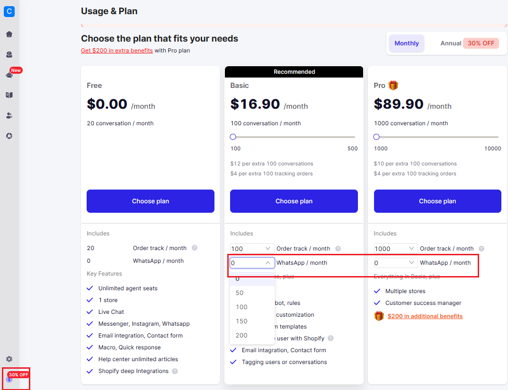Screen dimensions: 508x390
Task: Open the help center book icon
Action: coord(9,95)
